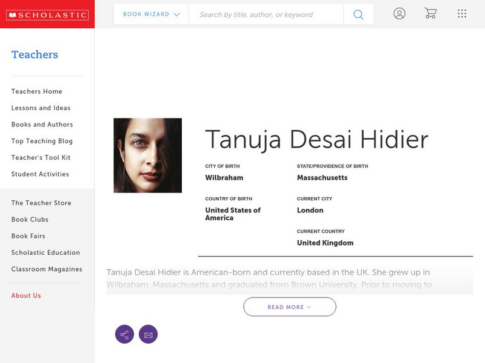
Task: Click the current city London
Action: point(310,210)
